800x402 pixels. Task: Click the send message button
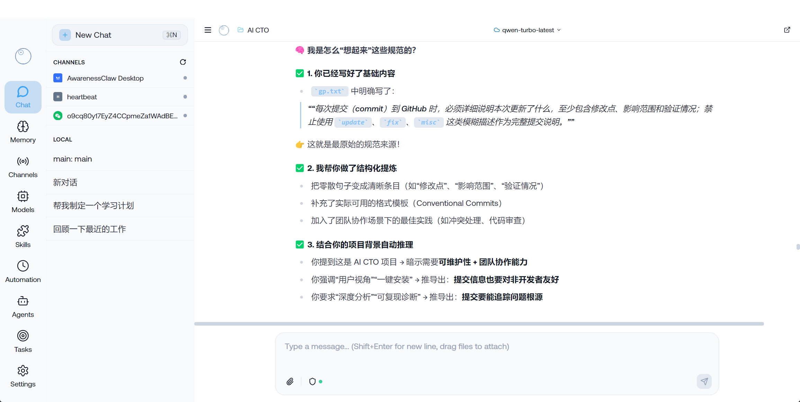[x=704, y=381]
